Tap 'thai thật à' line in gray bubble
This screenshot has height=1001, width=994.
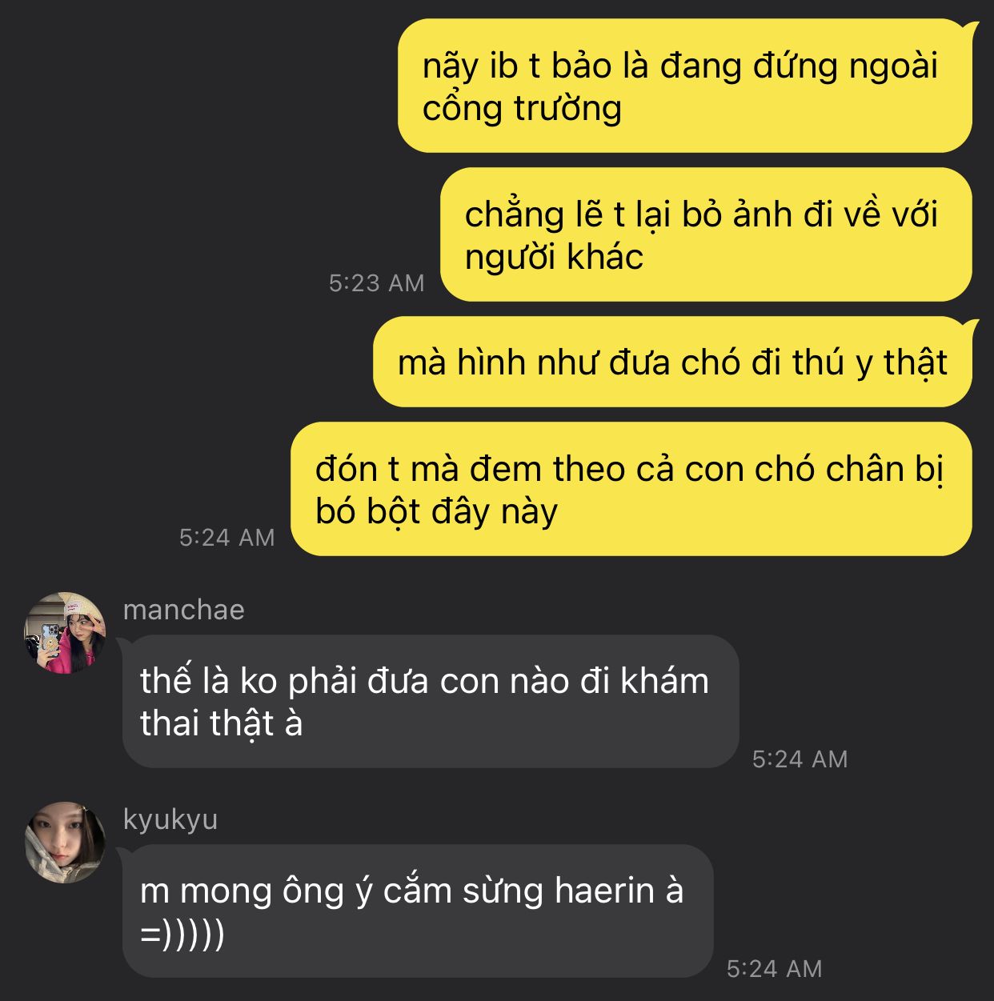(222, 723)
